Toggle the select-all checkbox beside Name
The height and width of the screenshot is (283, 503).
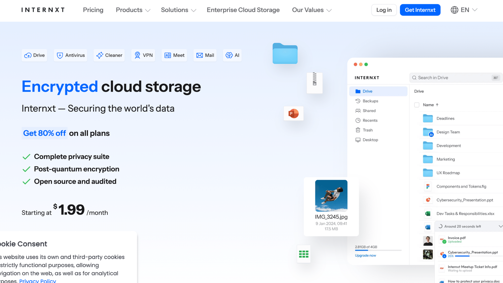point(417,105)
